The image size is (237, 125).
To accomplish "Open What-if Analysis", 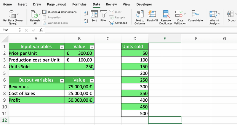I will (x=214, y=17).
